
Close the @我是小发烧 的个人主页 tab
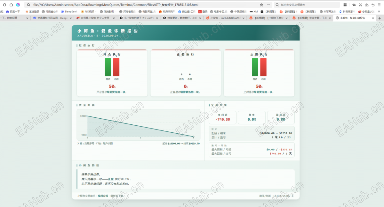coord(114,18)
